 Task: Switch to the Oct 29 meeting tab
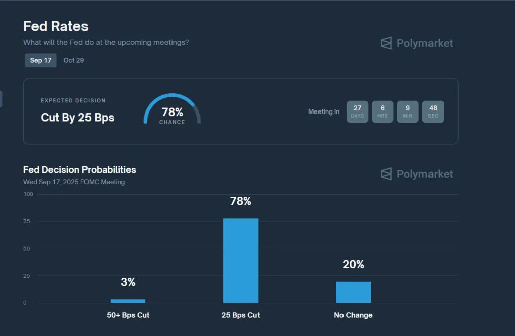pos(74,60)
